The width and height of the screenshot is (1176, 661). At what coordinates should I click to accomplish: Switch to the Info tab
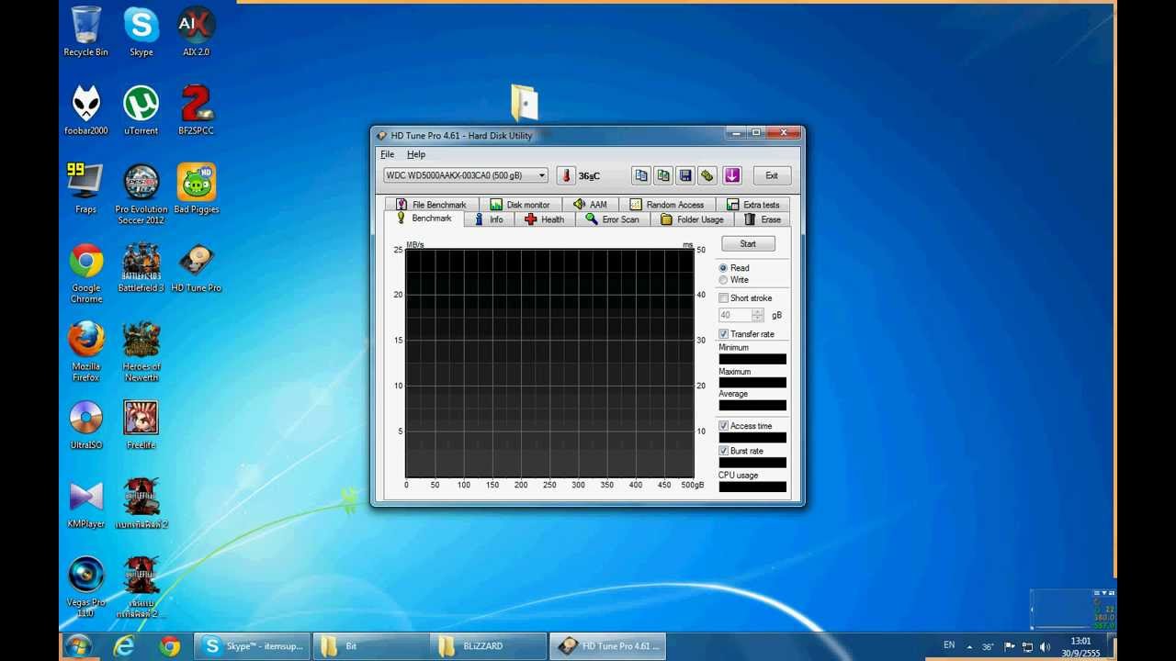(489, 219)
